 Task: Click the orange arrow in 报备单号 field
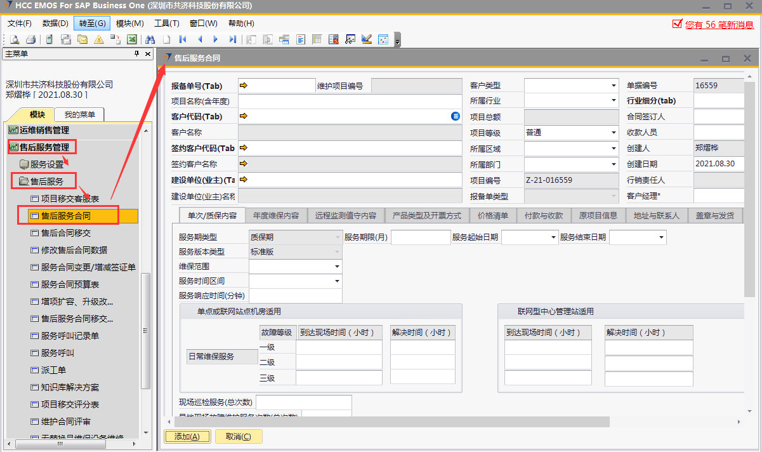244,86
